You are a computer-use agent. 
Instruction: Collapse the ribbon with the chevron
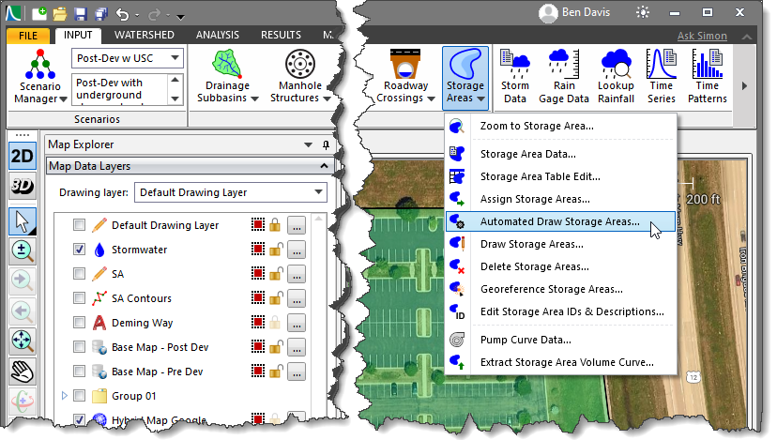point(747,37)
